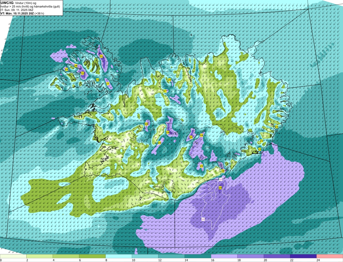This screenshot has height=262, width=343.
Task: Click the 12–14 m/s legend color swatch
Action: pyautogui.click(x=171, y=256)
